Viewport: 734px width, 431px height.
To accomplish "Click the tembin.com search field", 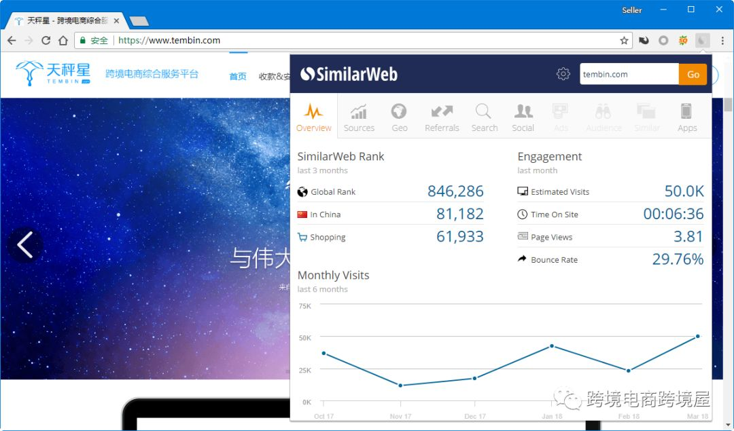I will [629, 75].
